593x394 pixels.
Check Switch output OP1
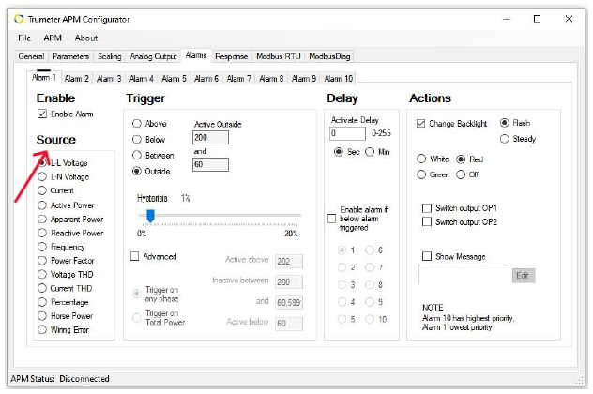pos(427,208)
